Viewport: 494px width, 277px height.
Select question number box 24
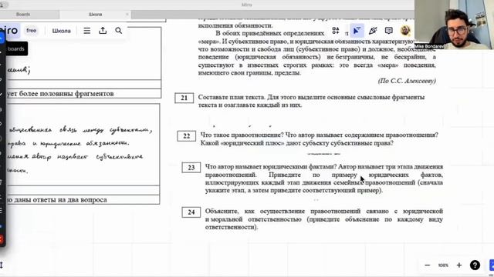pos(191,212)
